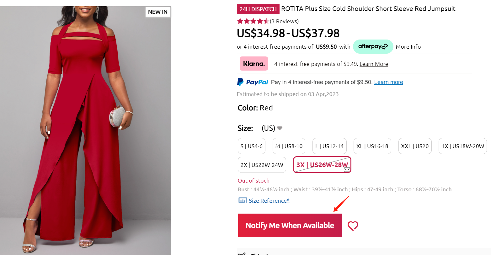Click the 24H DISPATCH badge
491x255 pixels.
click(258, 9)
